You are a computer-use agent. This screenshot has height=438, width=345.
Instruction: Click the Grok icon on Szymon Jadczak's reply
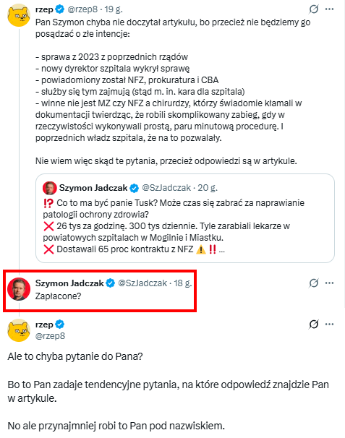[314, 283]
